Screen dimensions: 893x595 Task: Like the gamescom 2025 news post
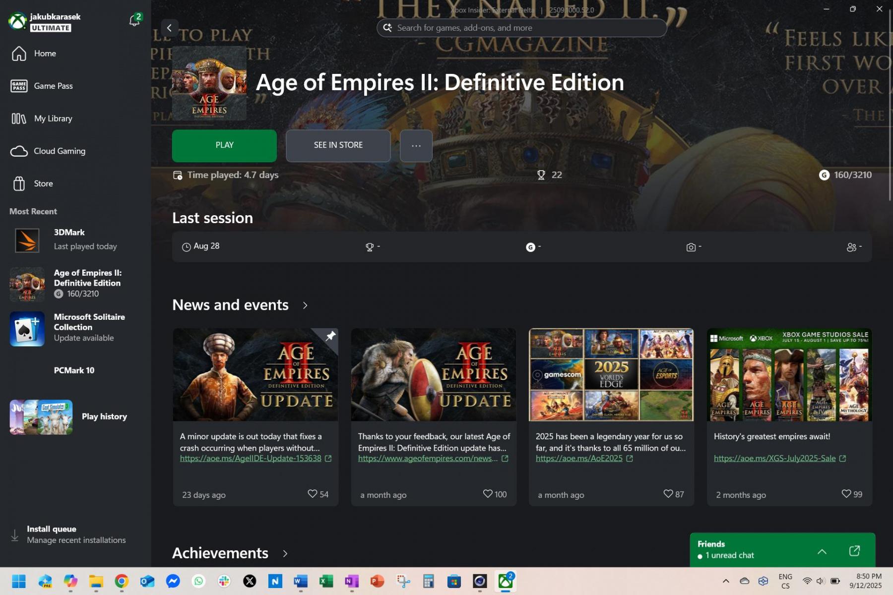(x=668, y=494)
